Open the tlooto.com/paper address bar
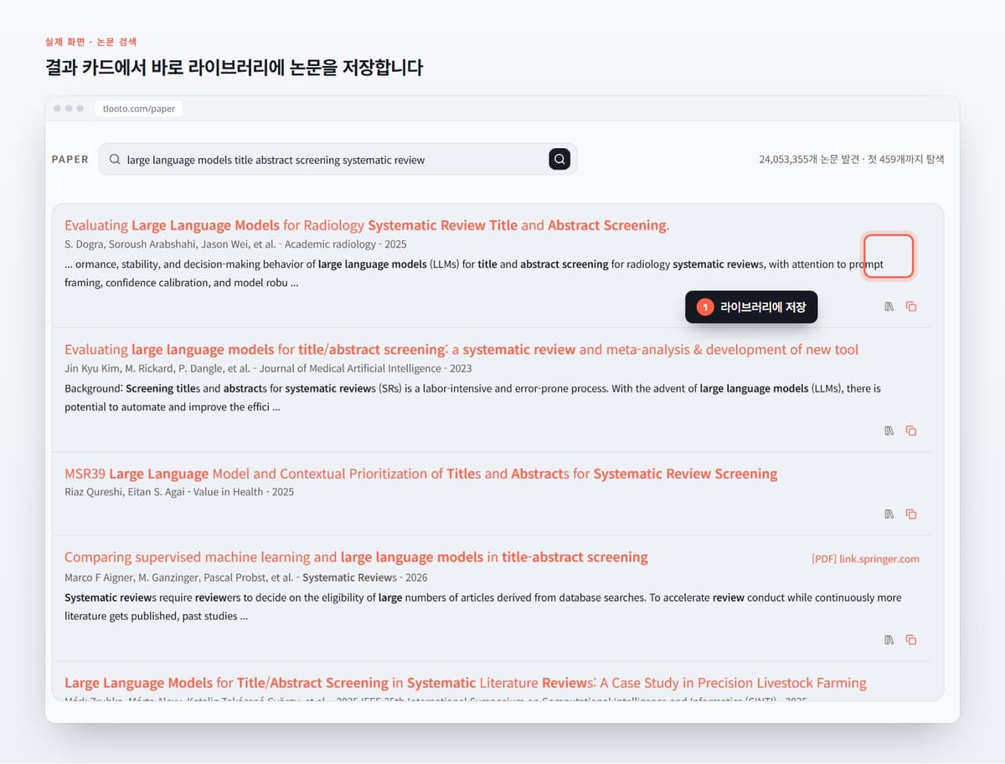Image resolution: width=1005 pixels, height=764 pixels. coord(138,108)
